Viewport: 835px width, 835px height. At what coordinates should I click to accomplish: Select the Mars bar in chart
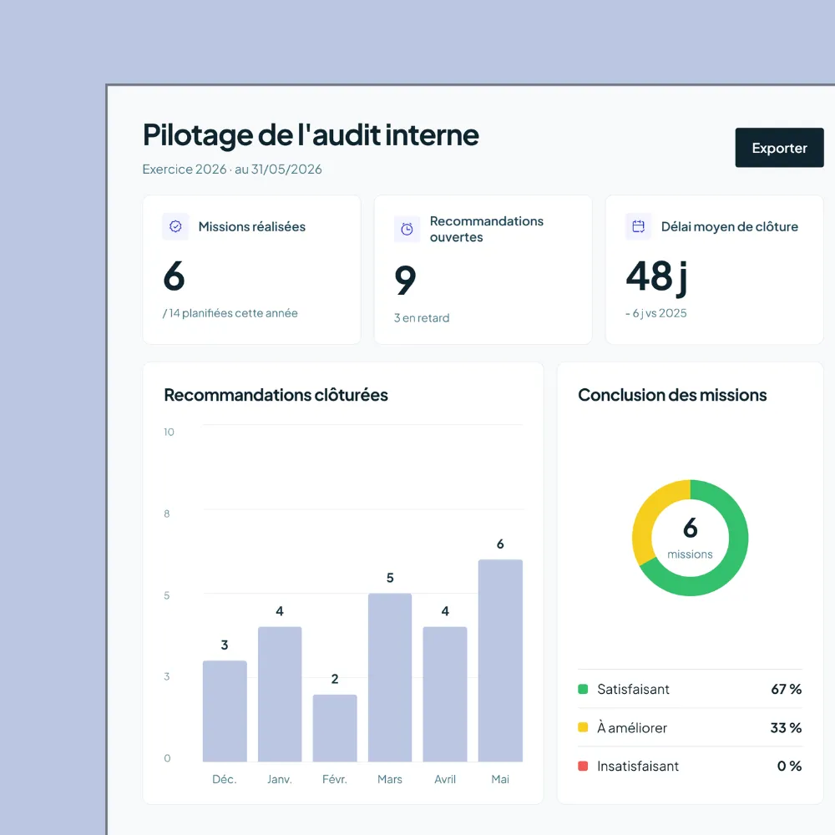tap(390, 677)
